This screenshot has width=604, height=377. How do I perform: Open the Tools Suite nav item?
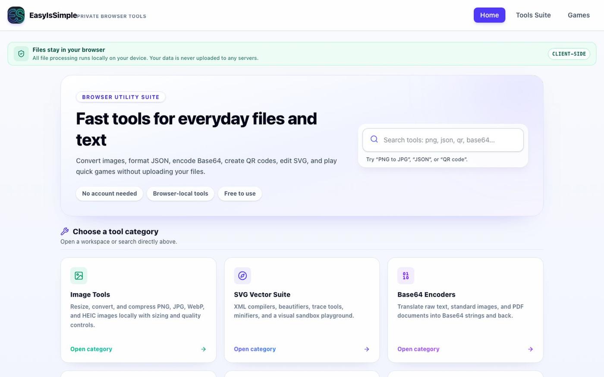coord(533,15)
